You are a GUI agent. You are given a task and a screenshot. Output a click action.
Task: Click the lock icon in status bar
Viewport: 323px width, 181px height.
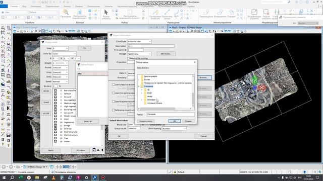click(x=175, y=172)
